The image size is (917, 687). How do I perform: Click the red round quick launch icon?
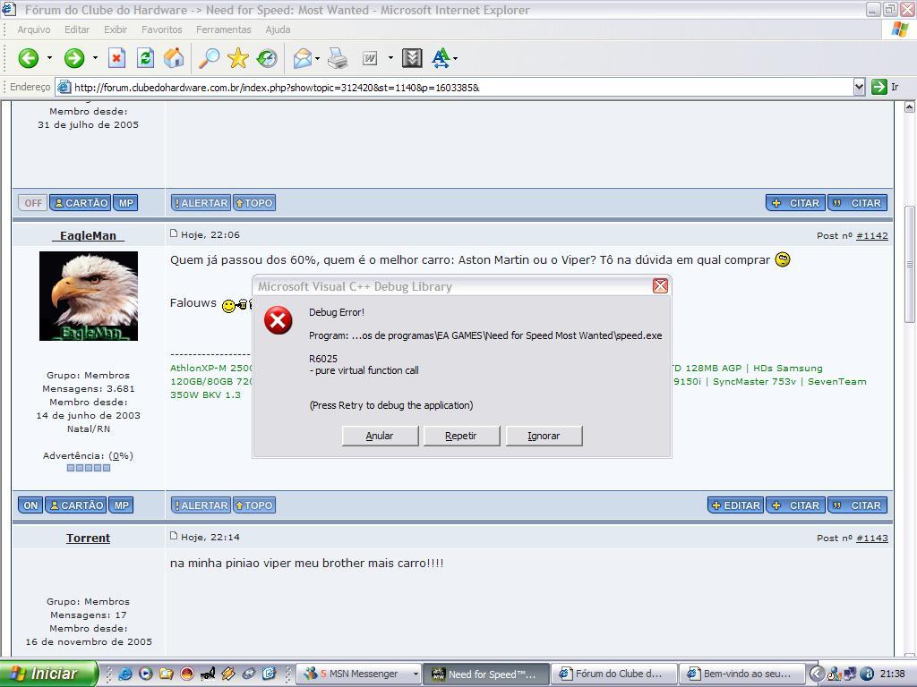pos(187,674)
